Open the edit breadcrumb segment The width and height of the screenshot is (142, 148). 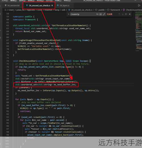pyautogui.click(x=64, y=10)
